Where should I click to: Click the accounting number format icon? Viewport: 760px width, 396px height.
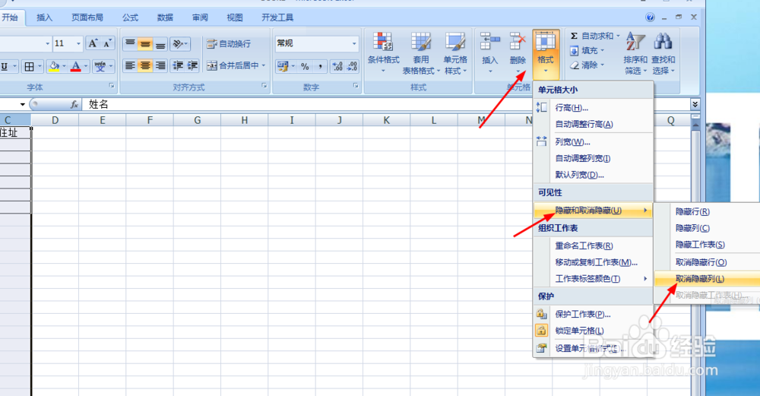click(x=283, y=66)
